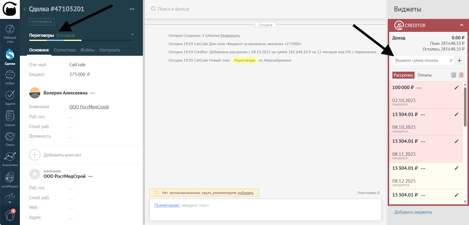Click the Добавить виджеты link
Screen dimensions: 469x225
pos(413,212)
